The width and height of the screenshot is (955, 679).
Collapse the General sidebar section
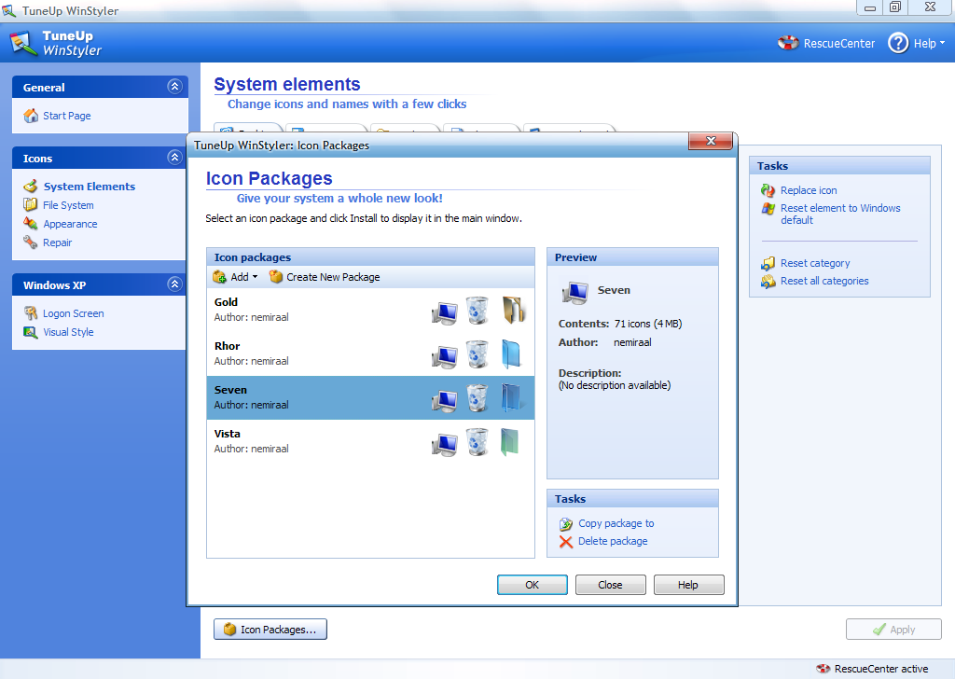(x=174, y=87)
